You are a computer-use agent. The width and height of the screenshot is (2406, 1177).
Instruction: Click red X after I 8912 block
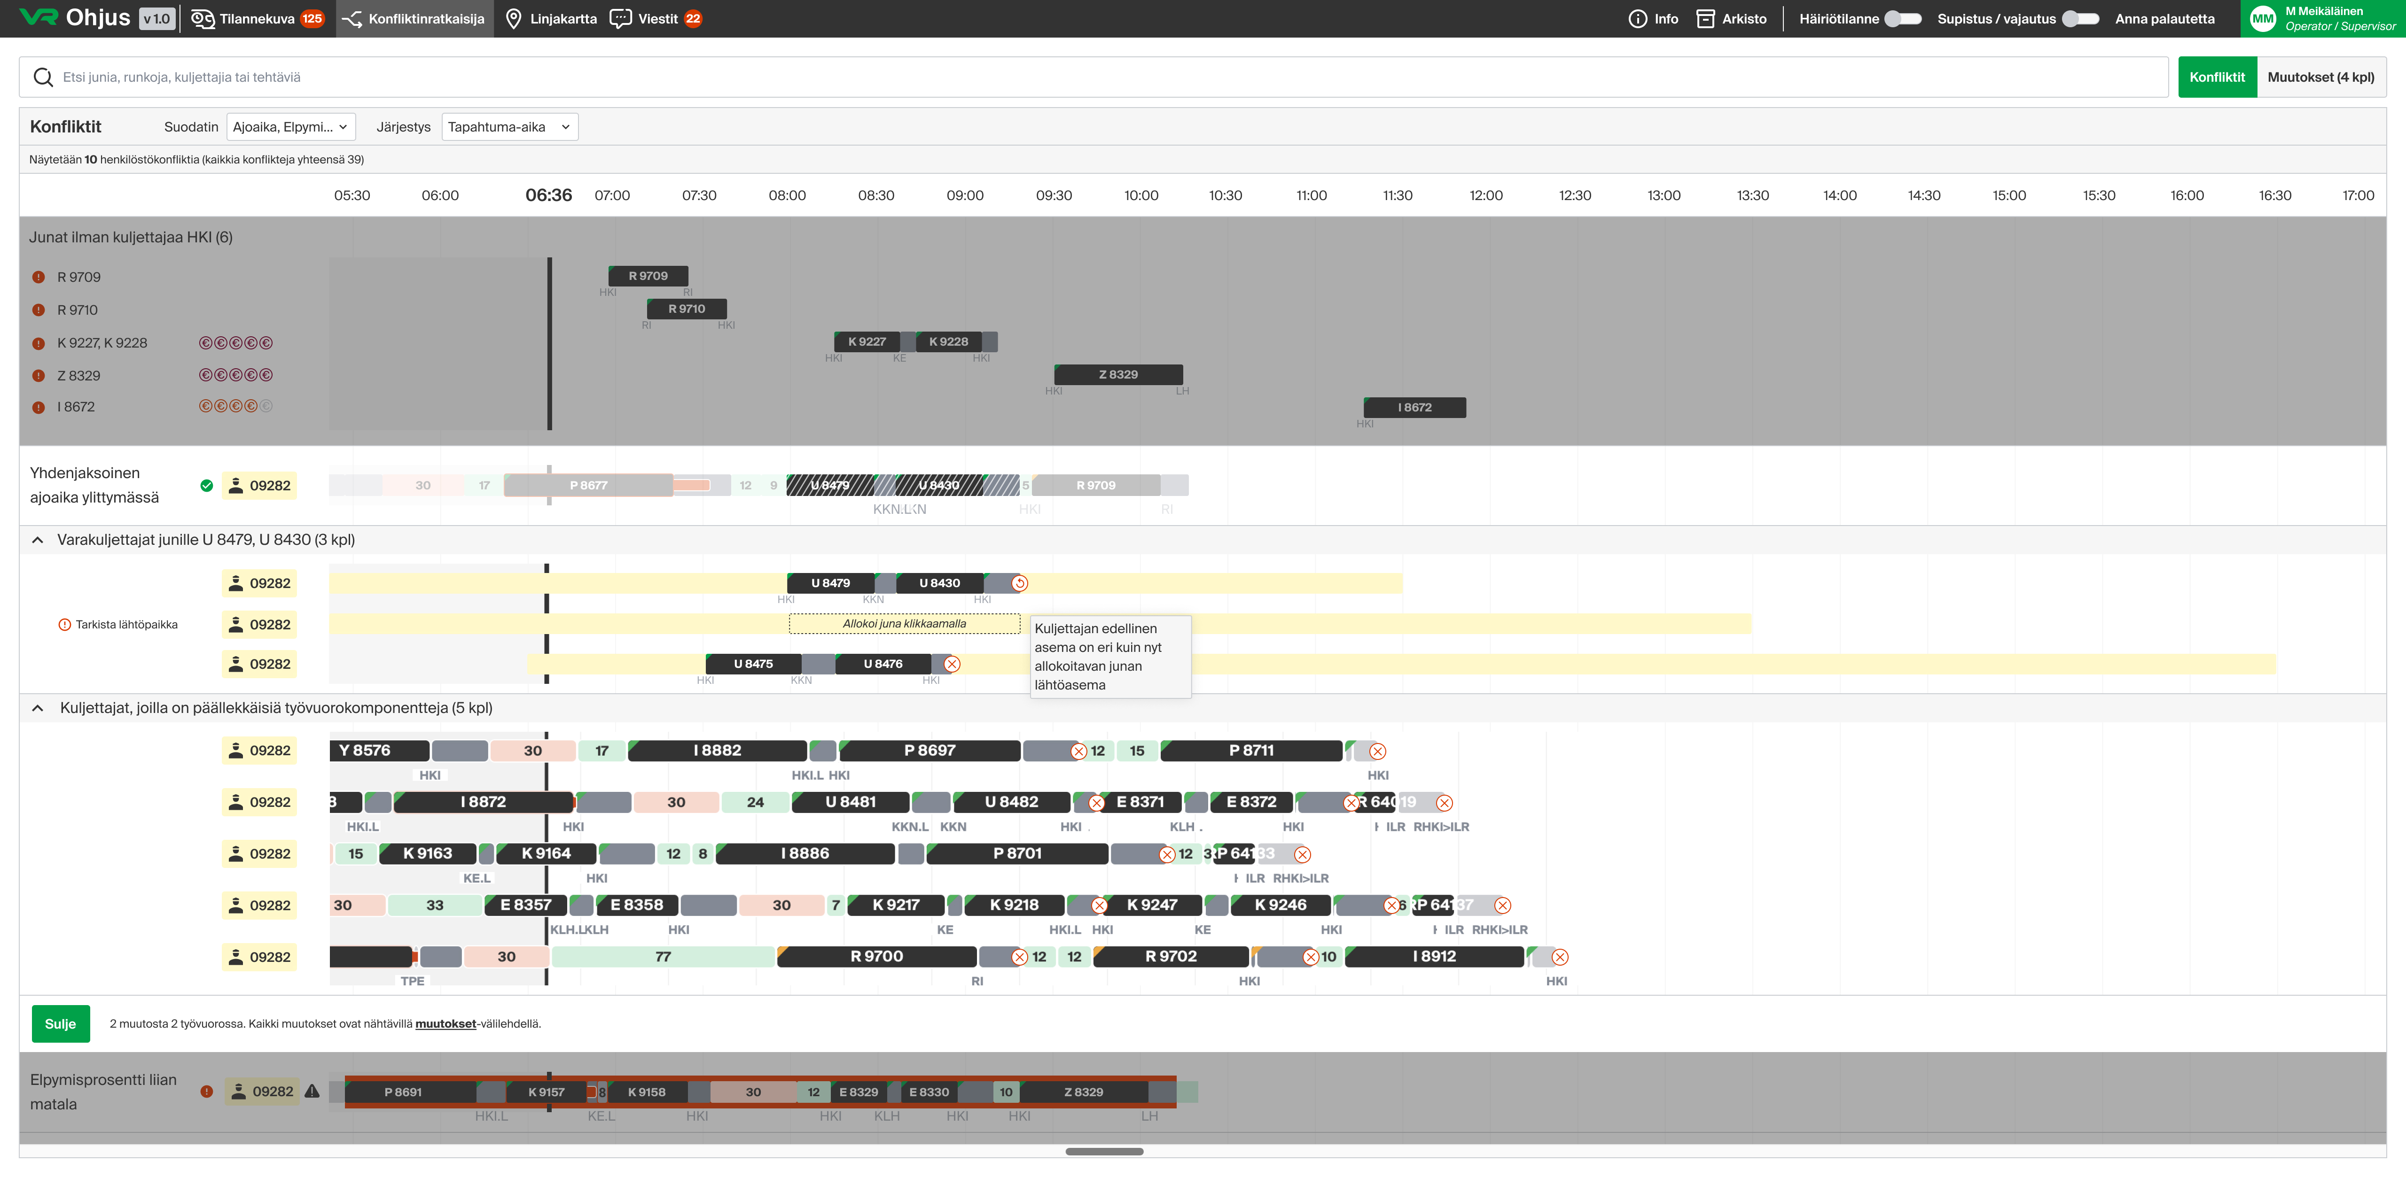point(1560,957)
